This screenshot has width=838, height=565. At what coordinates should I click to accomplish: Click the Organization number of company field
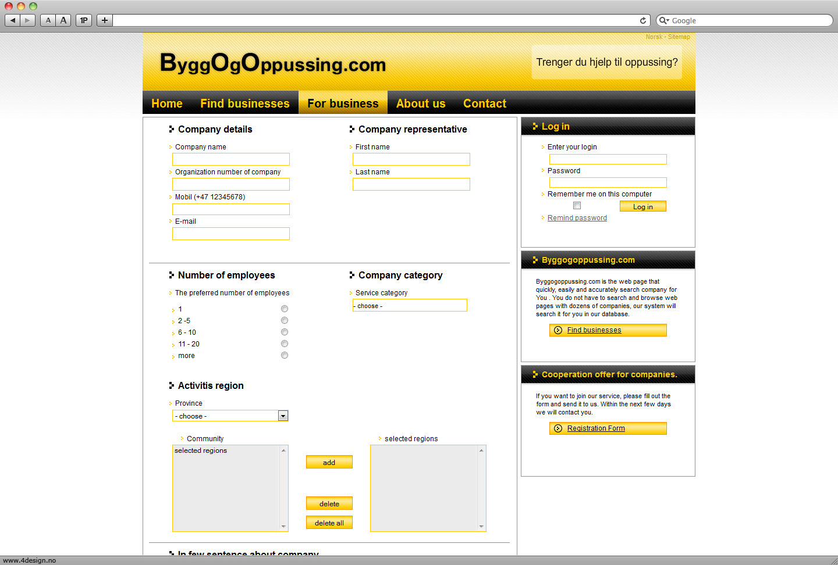click(x=231, y=184)
